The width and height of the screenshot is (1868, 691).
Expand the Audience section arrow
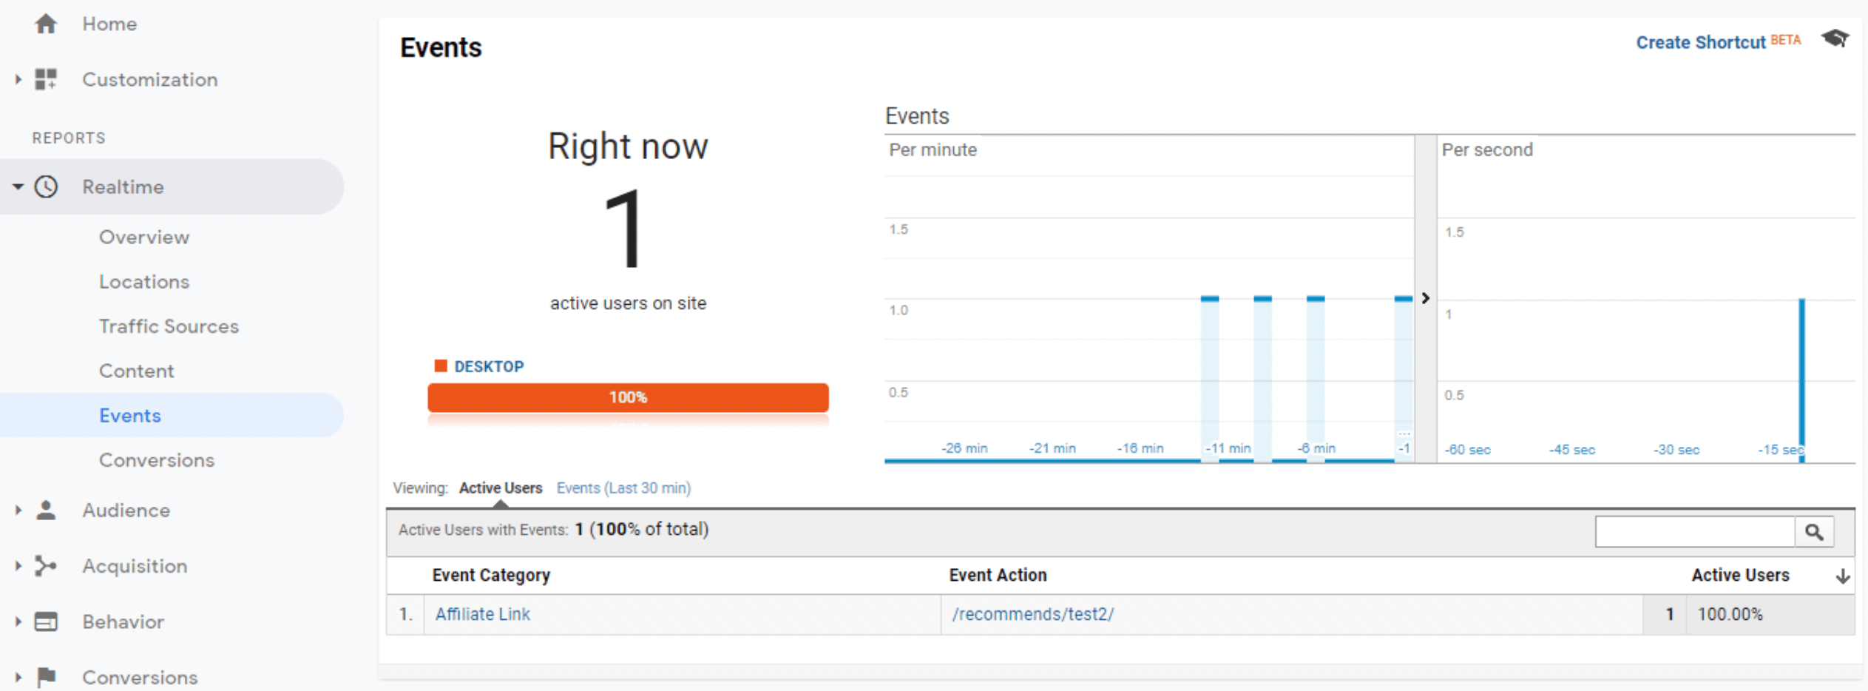pyautogui.click(x=18, y=510)
